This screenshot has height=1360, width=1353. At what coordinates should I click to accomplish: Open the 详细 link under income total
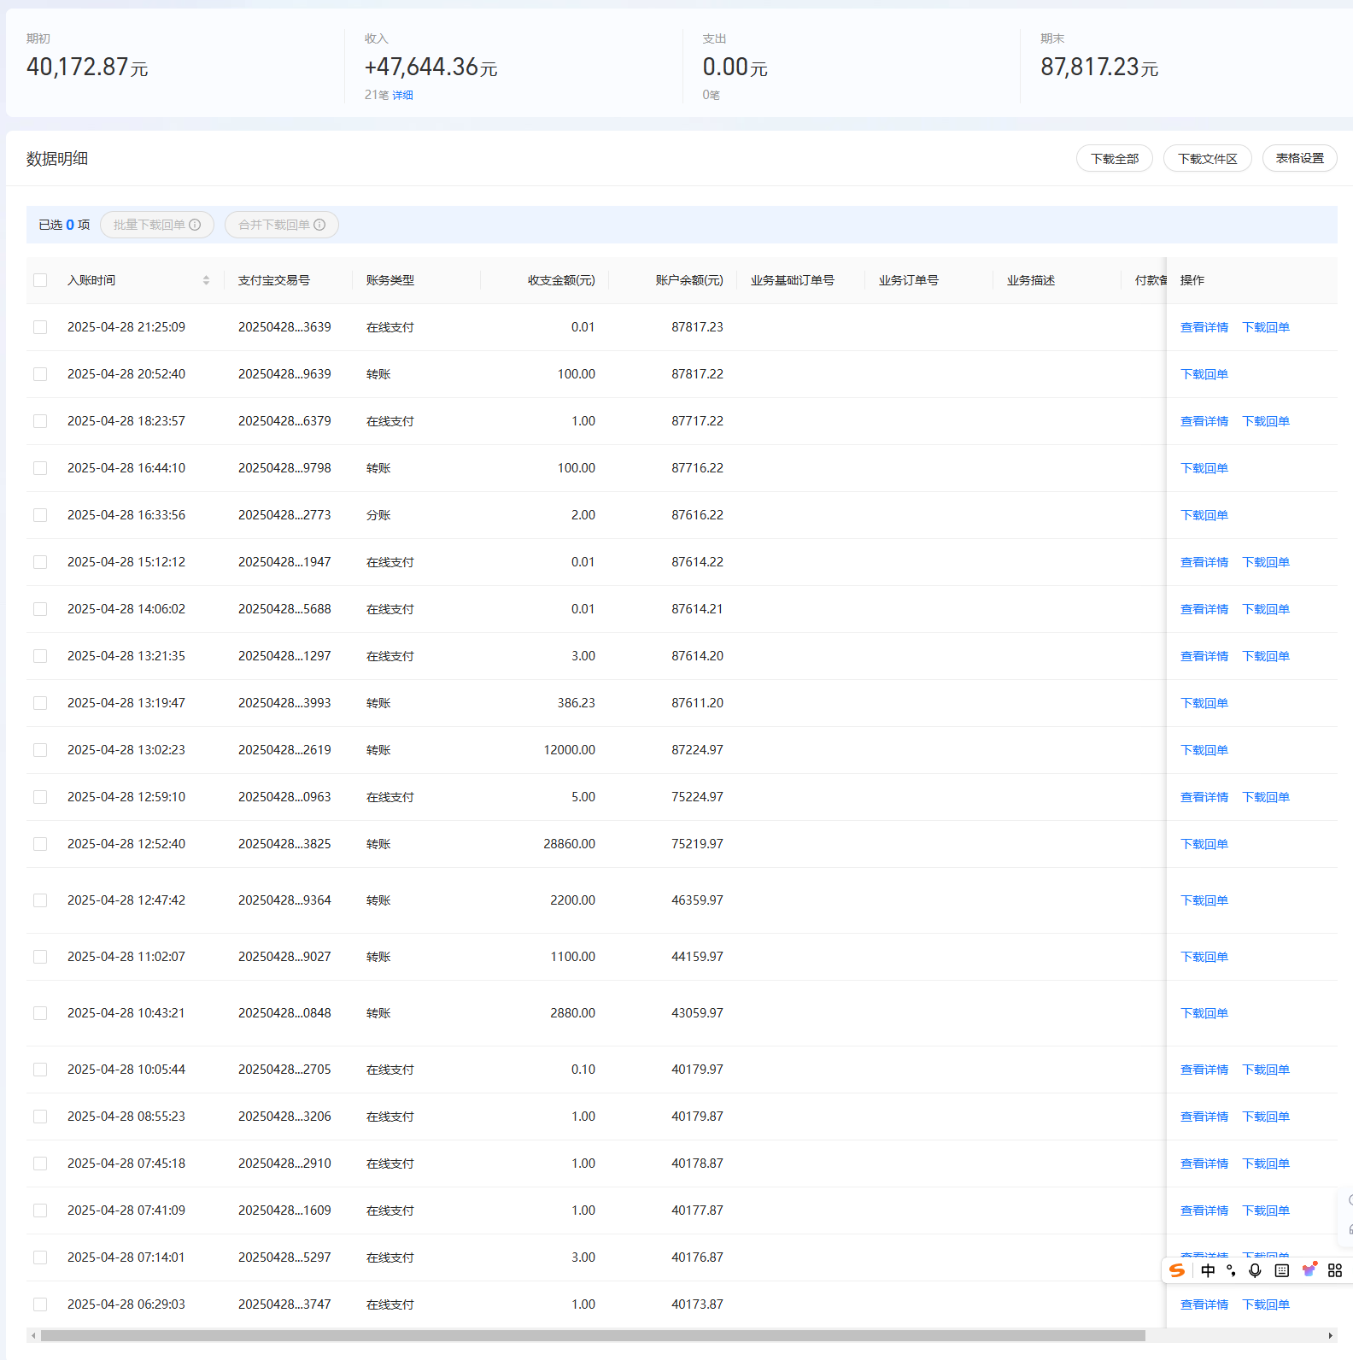402,95
